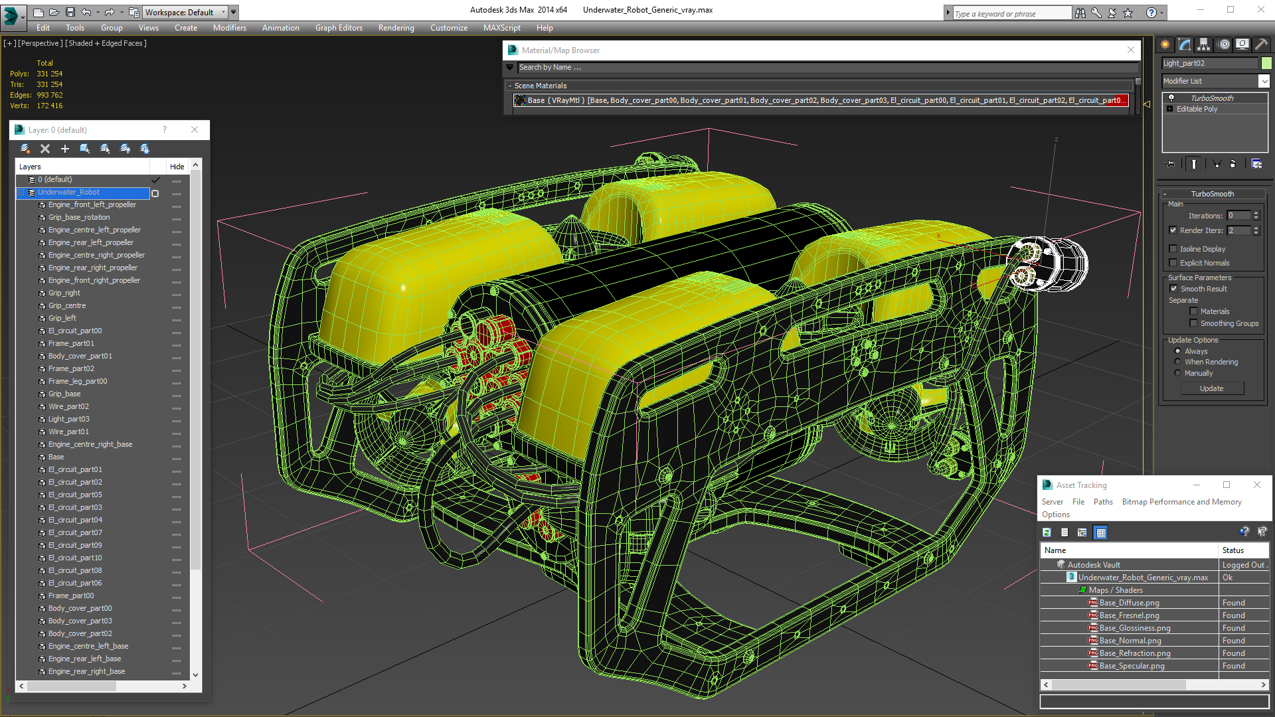Click Light_part02 object color swatch
This screenshot has width=1275, height=717.
click(x=1266, y=63)
